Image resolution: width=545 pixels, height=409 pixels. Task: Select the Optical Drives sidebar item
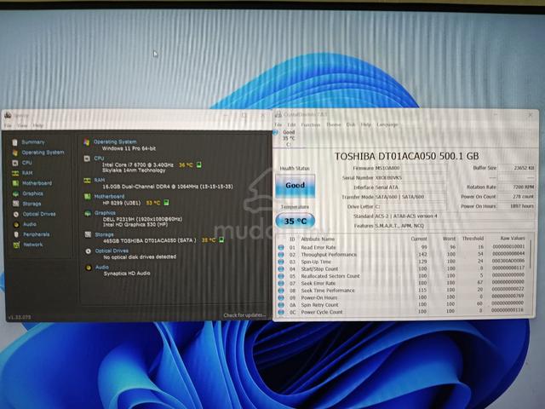tap(39, 214)
